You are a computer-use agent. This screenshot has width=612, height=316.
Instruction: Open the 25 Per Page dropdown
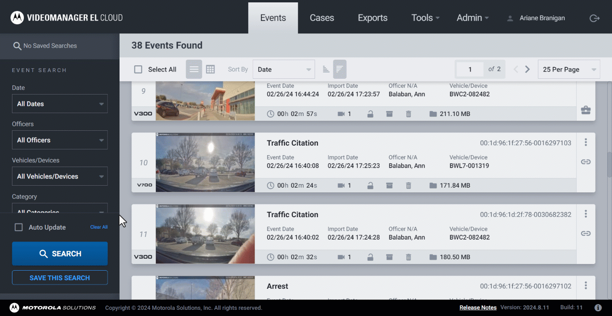pos(568,69)
